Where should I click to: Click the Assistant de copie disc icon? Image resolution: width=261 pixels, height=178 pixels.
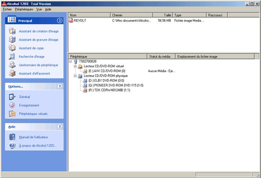pyautogui.click(x=12, y=48)
